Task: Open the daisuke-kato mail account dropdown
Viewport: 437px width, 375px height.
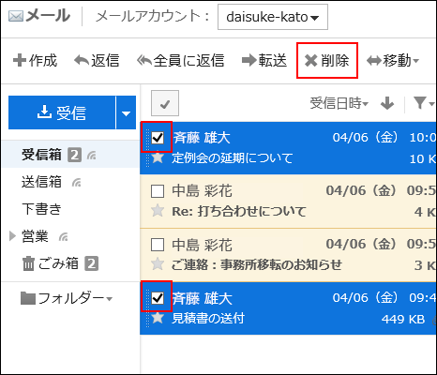Action: [x=273, y=17]
